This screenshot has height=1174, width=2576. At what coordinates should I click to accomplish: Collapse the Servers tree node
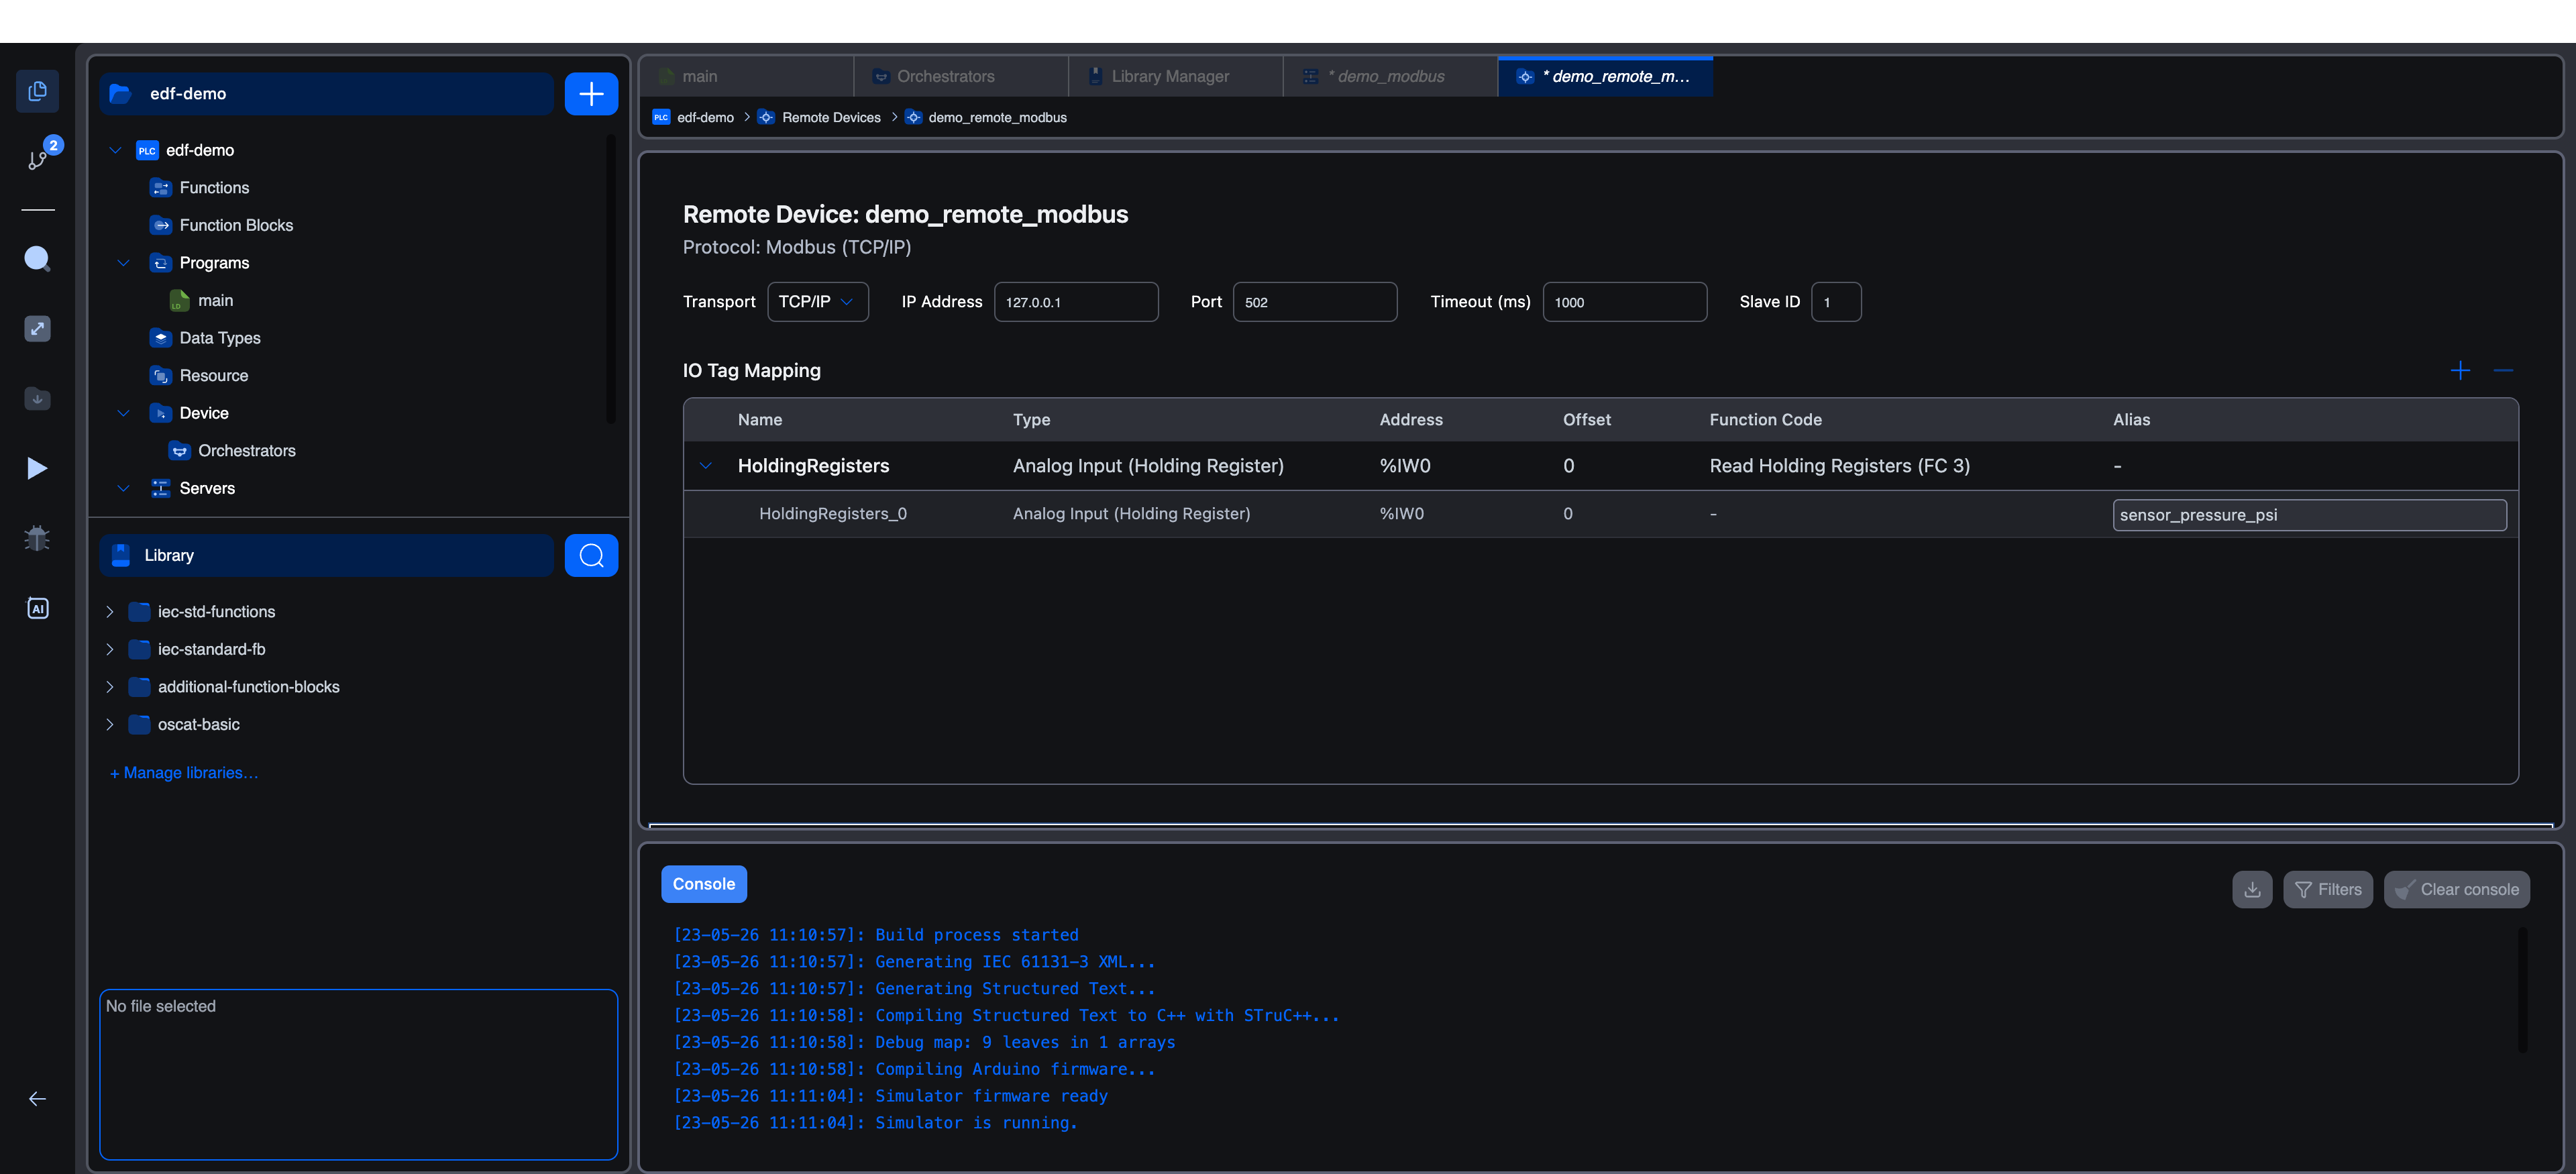[x=124, y=489]
